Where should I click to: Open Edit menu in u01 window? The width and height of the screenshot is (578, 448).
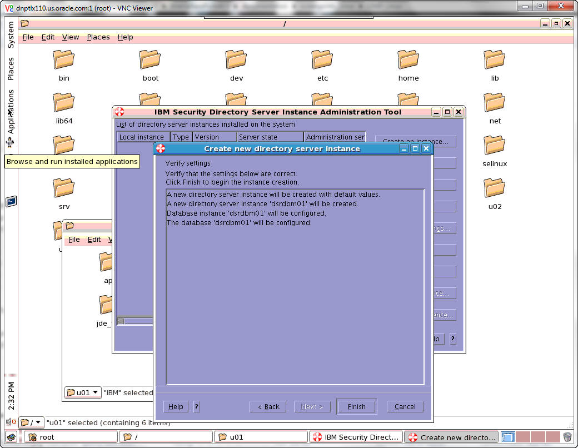coord(94,240)
